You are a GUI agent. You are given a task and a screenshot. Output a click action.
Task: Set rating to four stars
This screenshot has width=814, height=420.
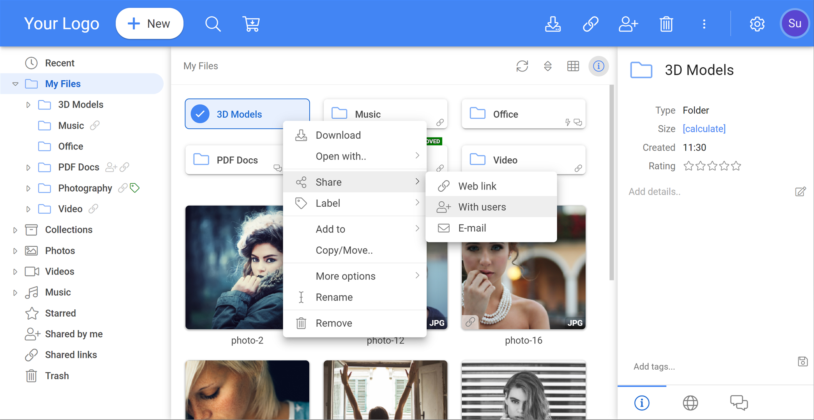click(x=724, y=166)
